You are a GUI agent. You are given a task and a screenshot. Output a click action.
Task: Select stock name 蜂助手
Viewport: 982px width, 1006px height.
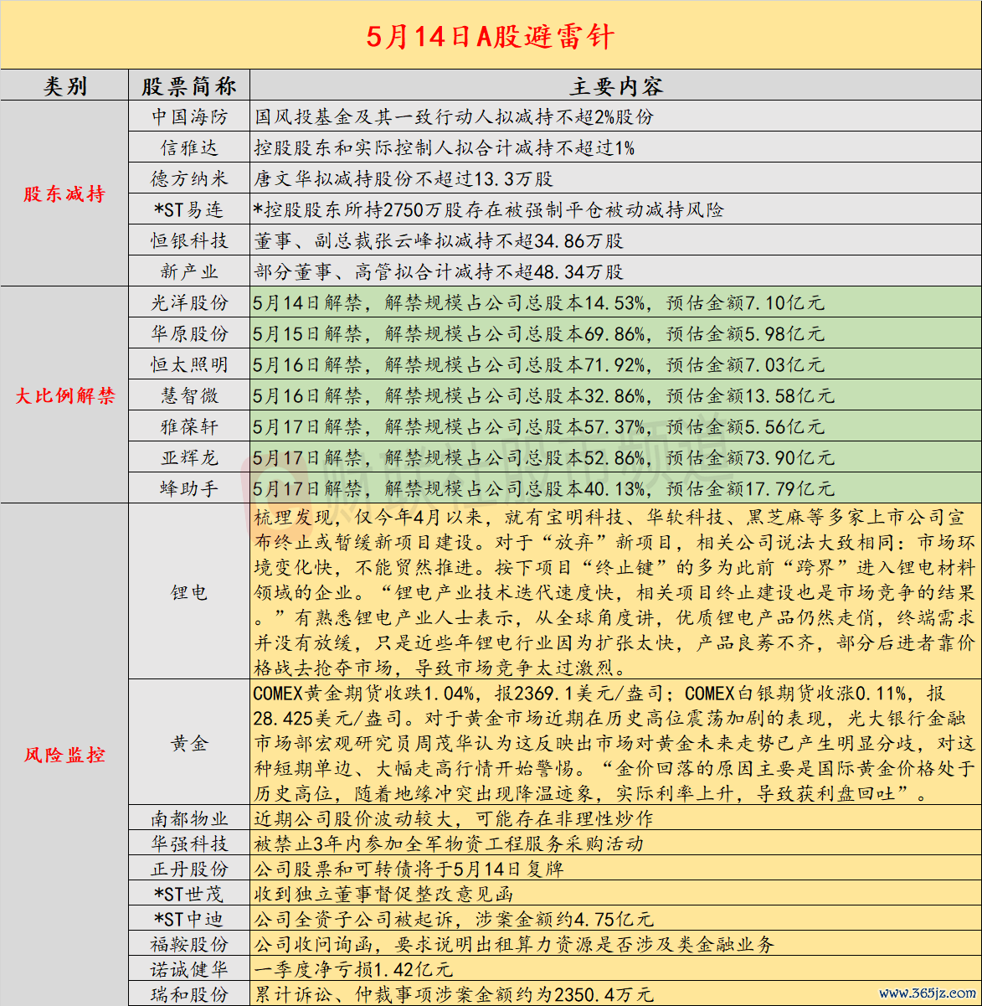tap(189, 488)
